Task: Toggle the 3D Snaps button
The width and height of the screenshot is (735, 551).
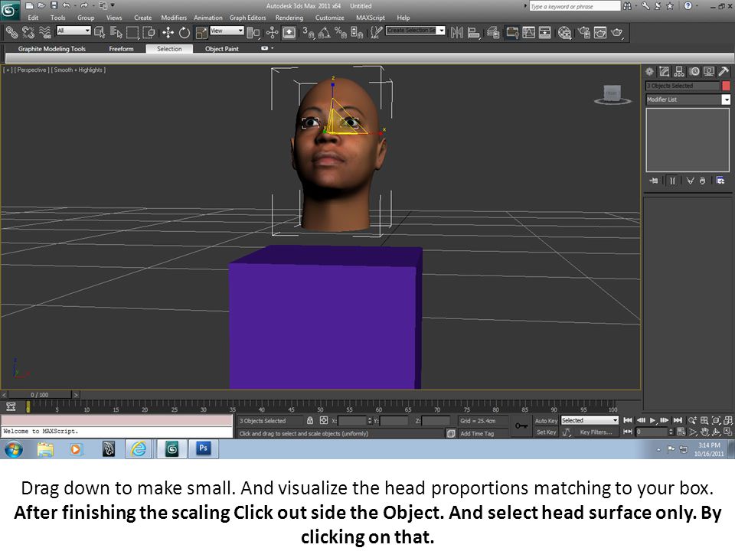Action: click(308, 32)
